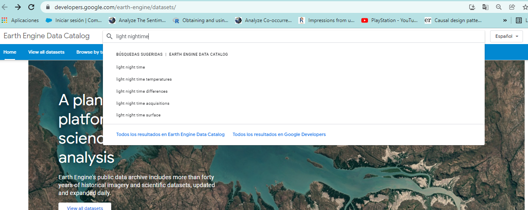Screen dimensions: 528x210
Task: Switch to the View all datasets tab
Action: coord(46,52)
